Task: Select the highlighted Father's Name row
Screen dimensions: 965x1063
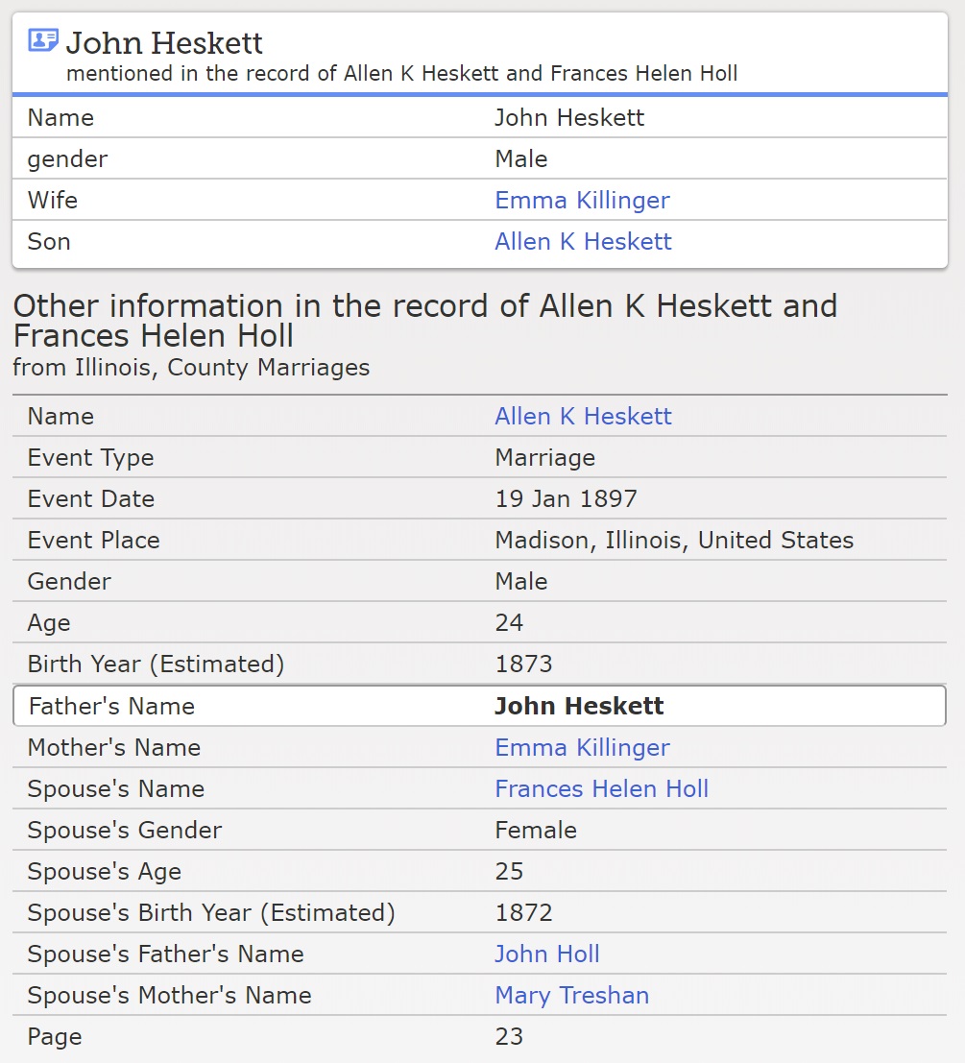Action: click(479, 706)
